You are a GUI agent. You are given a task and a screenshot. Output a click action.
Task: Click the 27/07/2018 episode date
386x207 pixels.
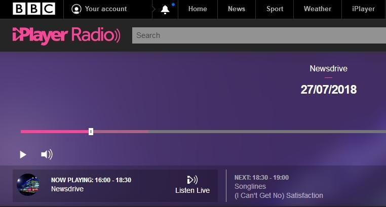328,90
